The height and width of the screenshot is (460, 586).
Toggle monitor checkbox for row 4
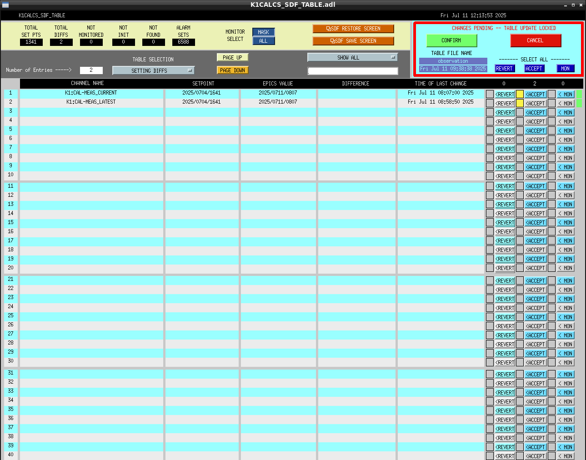tap(551, 121)
